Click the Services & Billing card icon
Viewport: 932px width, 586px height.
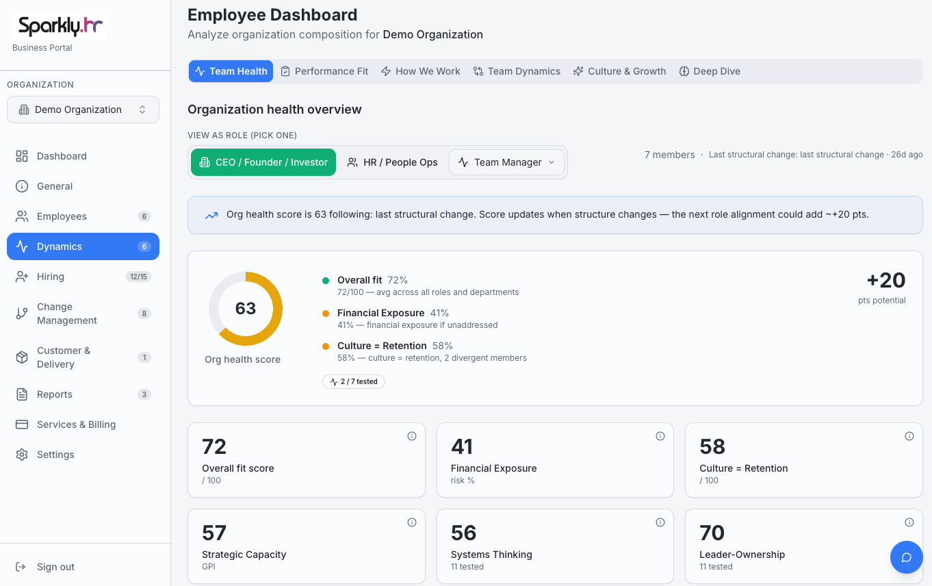point(22,424)
